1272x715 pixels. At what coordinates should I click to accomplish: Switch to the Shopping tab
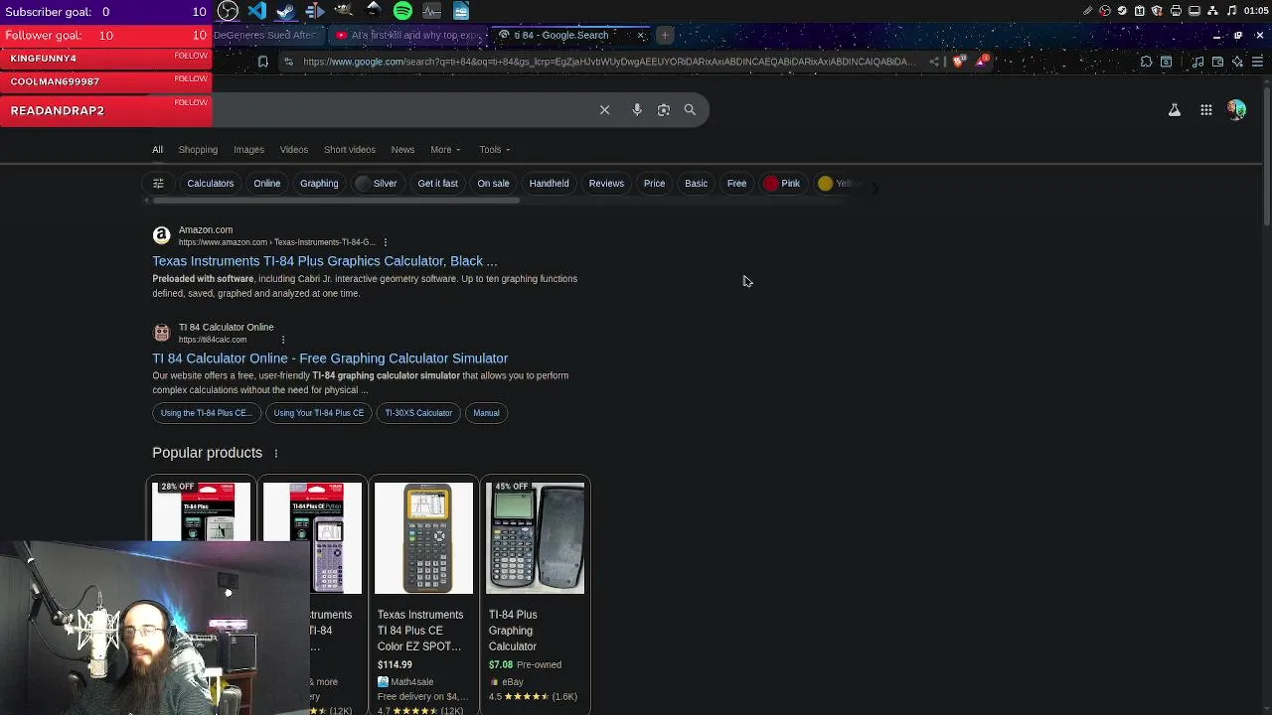(198, 150)
